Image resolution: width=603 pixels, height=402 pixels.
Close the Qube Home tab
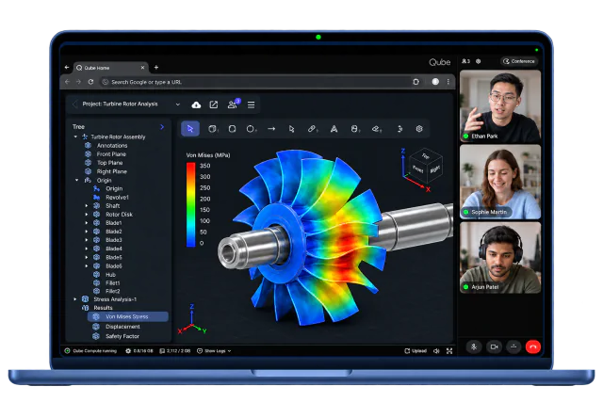[x=142, y=67]
